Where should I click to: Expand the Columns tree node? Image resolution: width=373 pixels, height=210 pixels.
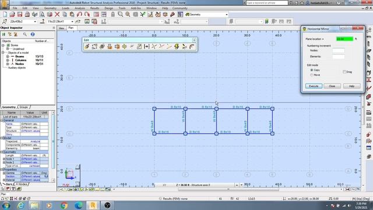(8, 60)
